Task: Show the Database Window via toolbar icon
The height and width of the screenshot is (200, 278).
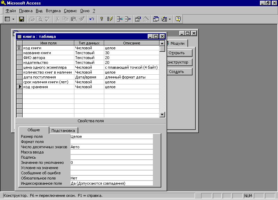Action: (155, 19)
